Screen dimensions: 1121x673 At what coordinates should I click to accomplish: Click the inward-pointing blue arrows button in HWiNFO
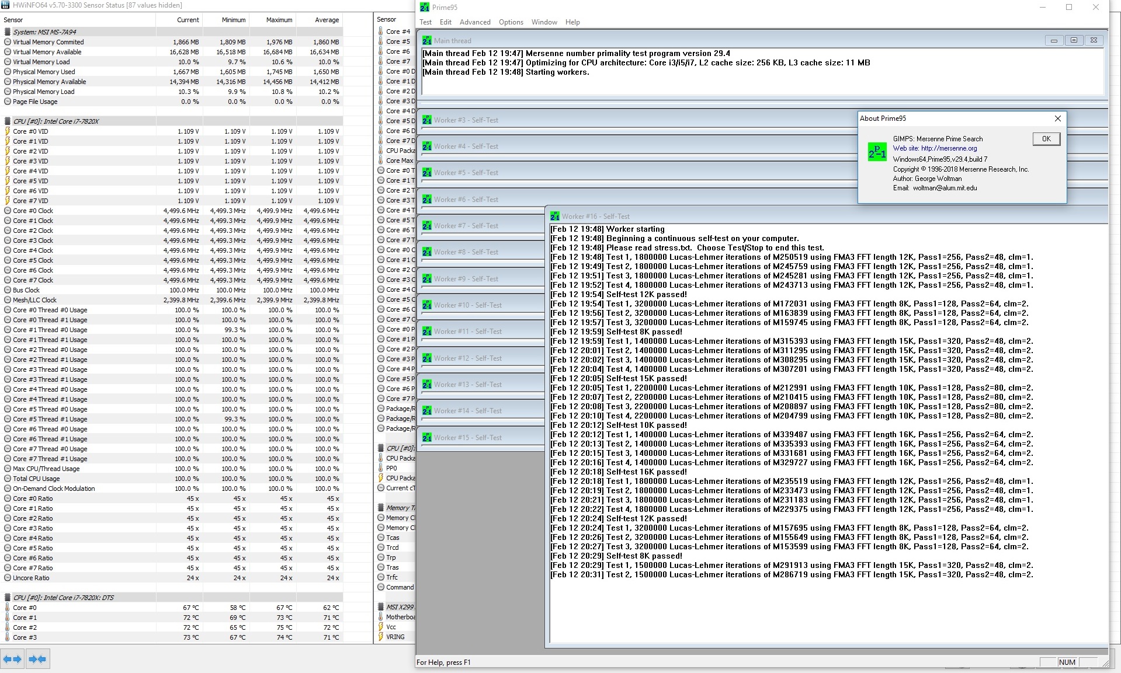(37, 659)
